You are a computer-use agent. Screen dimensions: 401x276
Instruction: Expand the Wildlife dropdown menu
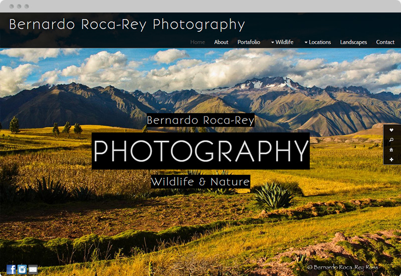click(282, 42)
